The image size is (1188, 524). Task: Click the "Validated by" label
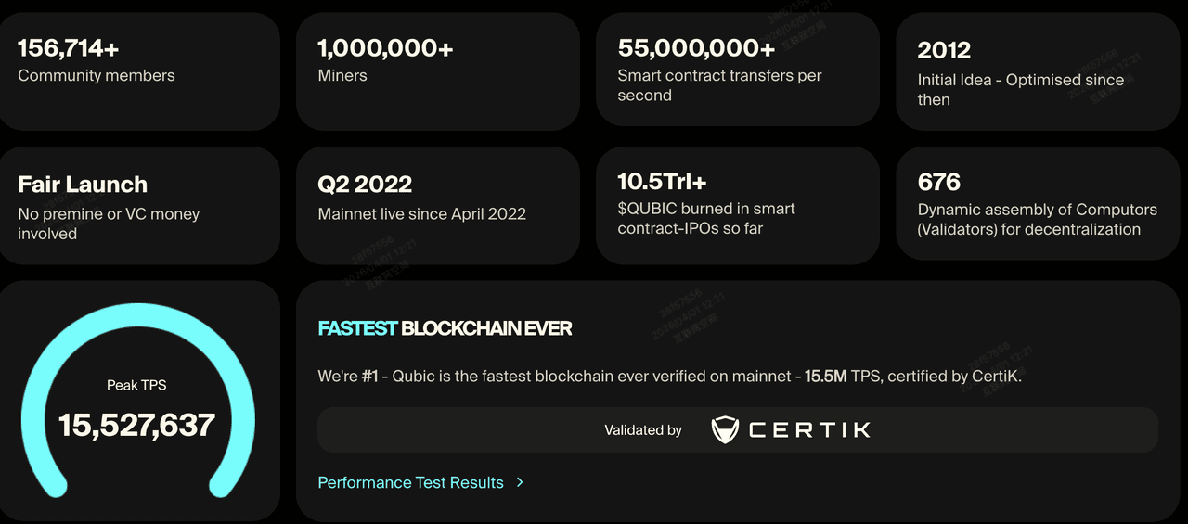(x=643, y=430)
